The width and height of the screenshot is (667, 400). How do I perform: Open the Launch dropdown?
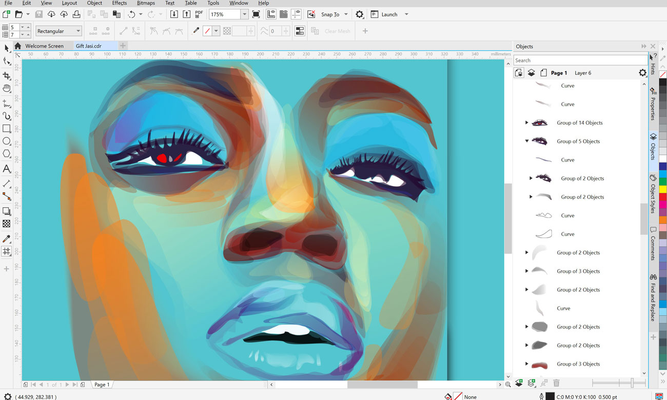(406, 14)
